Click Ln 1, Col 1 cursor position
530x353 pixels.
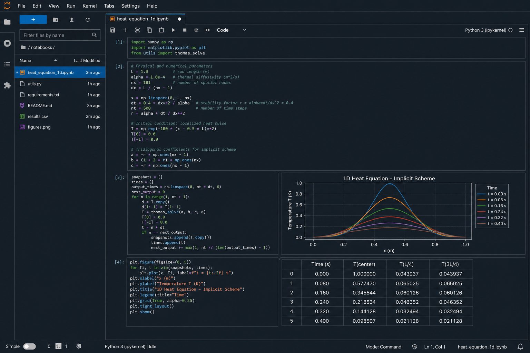coord(435,347)
